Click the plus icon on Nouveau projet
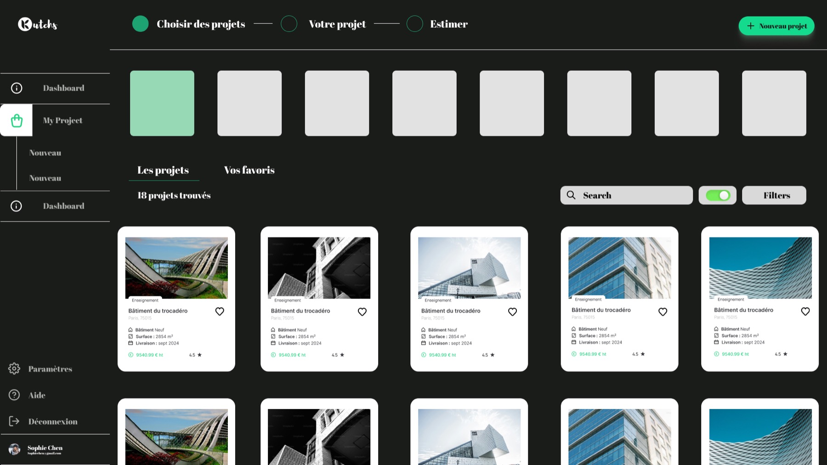The width and height of the screenshot is (827, 465). pyautogui.click(x=751, y=26)
